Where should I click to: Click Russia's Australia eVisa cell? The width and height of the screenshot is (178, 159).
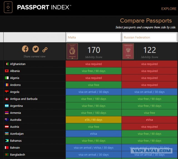tap(149, 120)
